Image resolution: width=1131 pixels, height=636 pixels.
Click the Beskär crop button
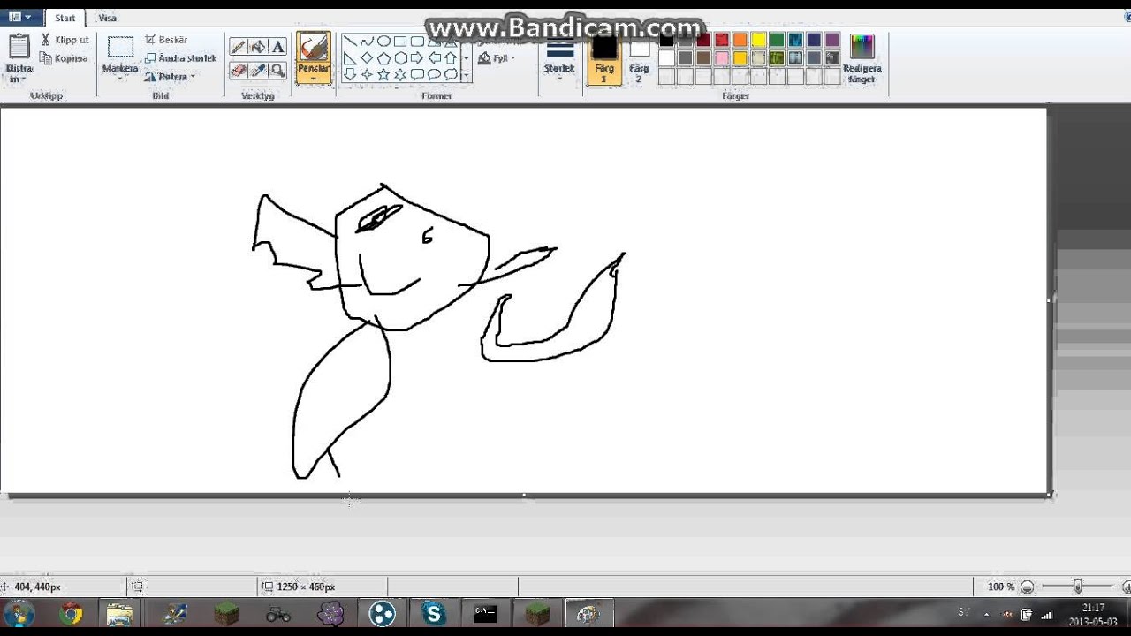click(x=166, y=40)
